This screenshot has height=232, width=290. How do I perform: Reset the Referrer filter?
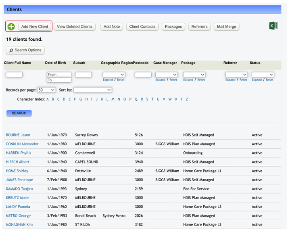point(243,80)
